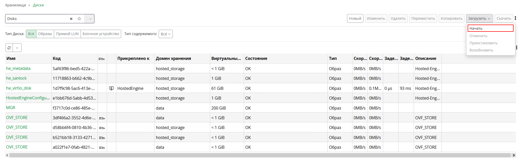Viewport: 520px width, 161px height.
Task: Open the he_virtio_disk disk link
Action: click(19, 88)
